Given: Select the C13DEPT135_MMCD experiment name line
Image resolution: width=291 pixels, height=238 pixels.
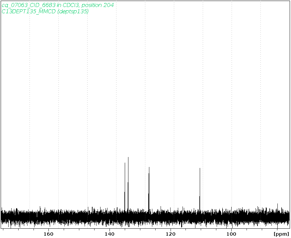Looking at the screenshot, I should coord(45,12).
